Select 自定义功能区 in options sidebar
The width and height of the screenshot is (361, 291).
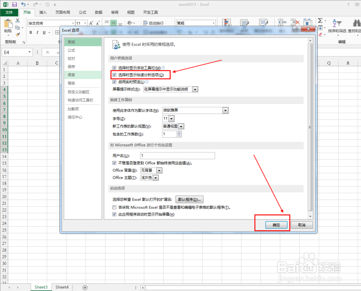coord(83,92)
